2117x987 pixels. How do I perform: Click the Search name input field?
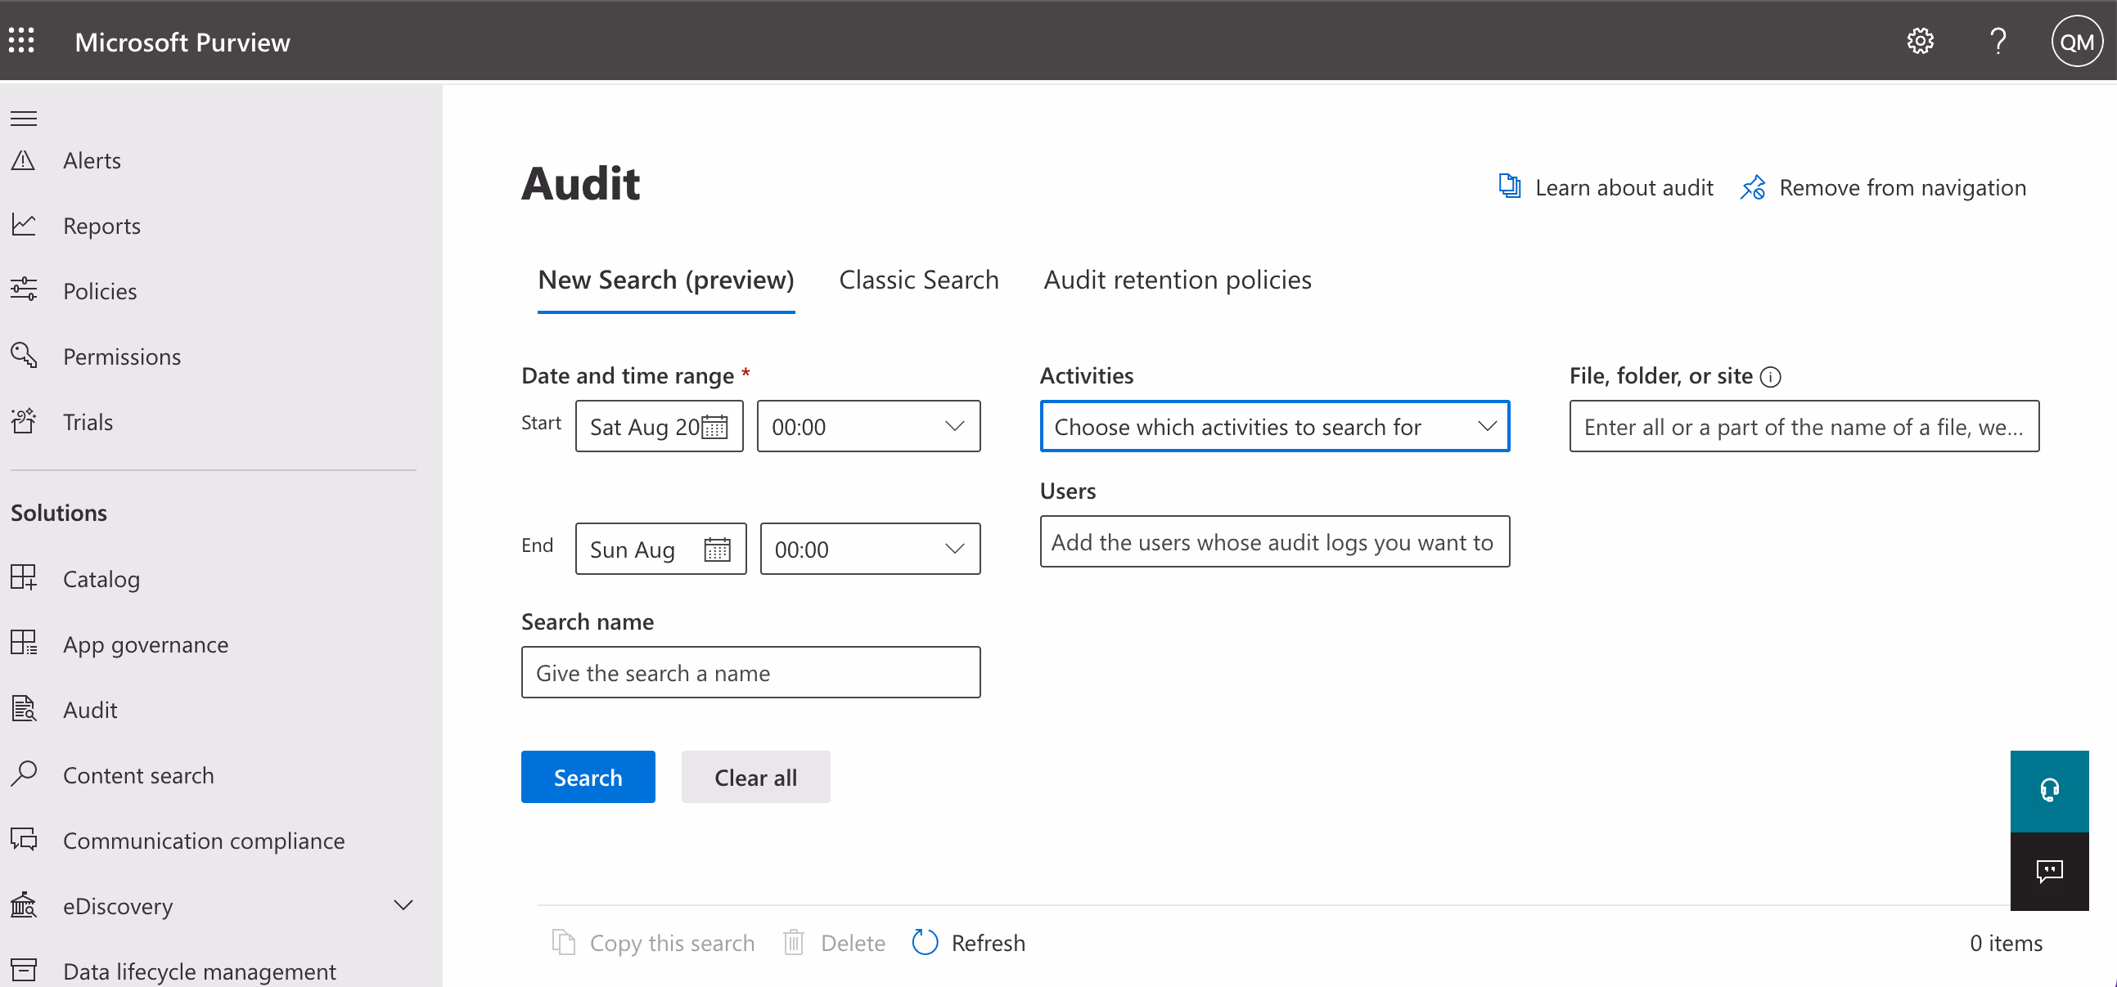[x=750, y=672]
